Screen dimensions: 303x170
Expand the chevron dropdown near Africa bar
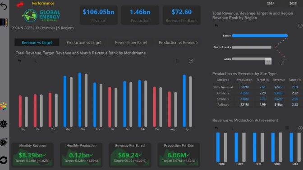click(268, 62)
